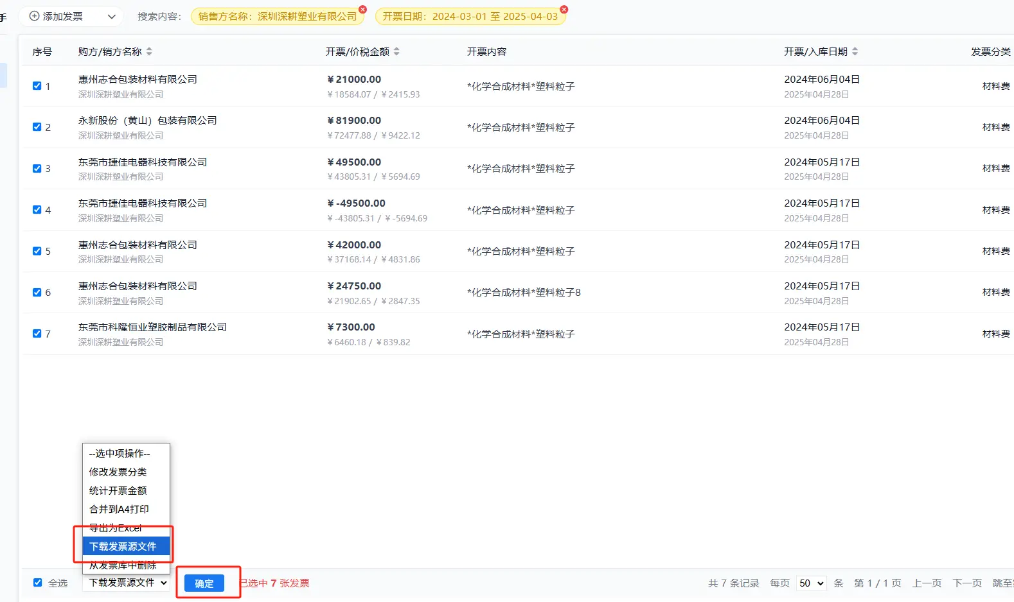The image size is (1014, 602).
Task: Click amount ￥21000.00 in row 1
Action: (x=354, y=79)
